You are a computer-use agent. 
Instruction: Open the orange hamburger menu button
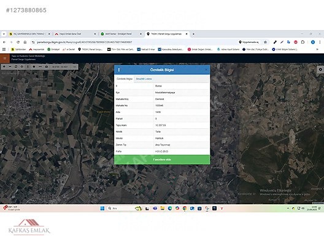click(5, 58)
